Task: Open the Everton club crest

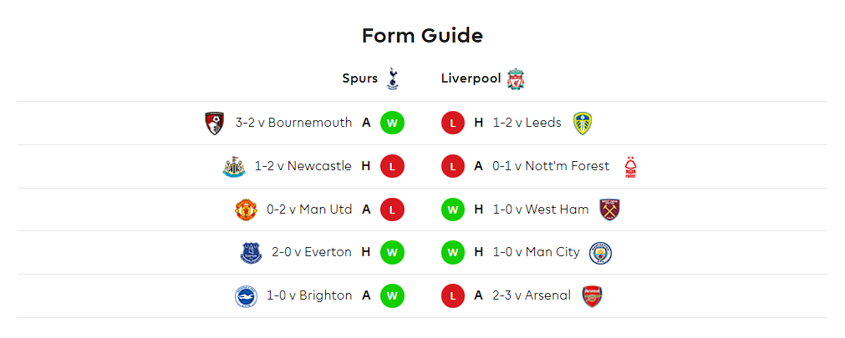Action: point(251,252)
